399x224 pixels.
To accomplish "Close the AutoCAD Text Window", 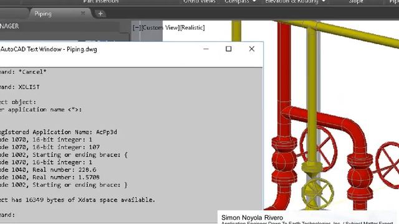I will tap(252, 49).
